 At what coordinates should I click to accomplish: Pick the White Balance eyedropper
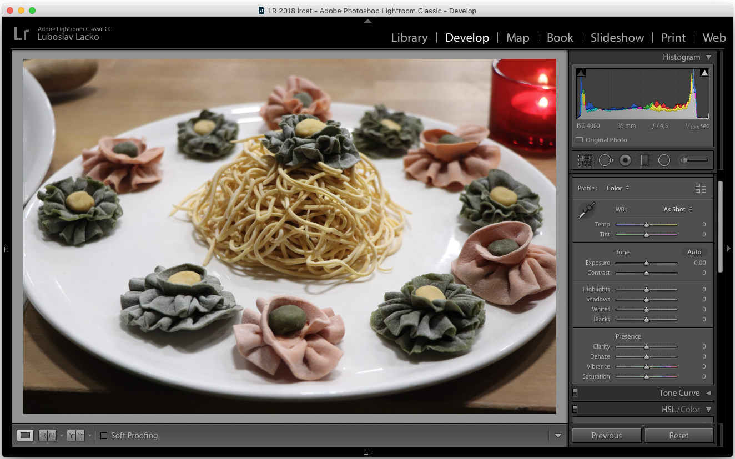(x=586, y=210)
